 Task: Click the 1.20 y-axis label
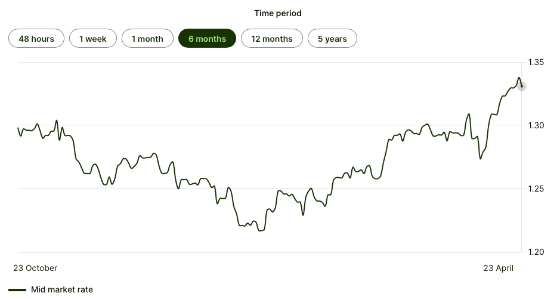click(536, 252)
